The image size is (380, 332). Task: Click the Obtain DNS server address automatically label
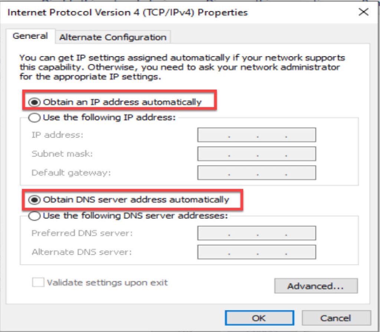136,200
